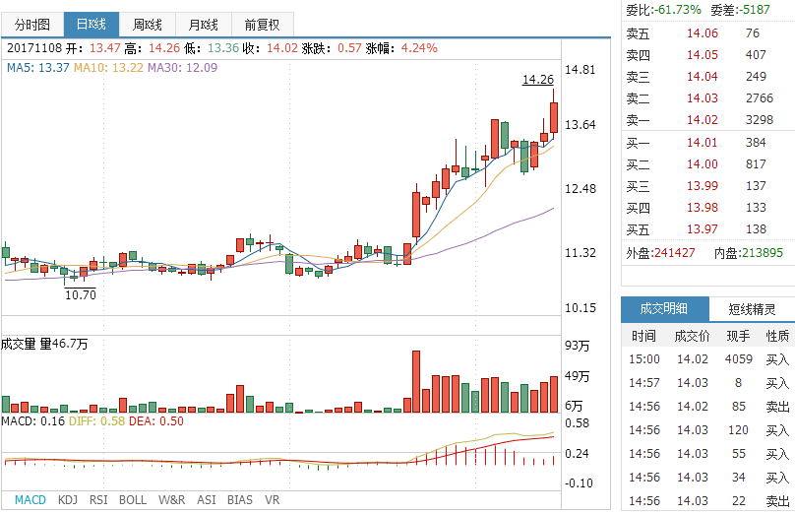
Task: Click the DEA: 0.50 label
Action: pos(156,421)
